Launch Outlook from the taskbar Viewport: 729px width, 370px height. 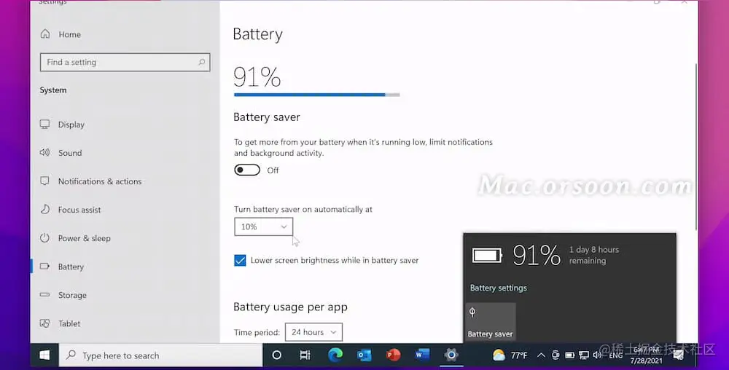pyautogui.click(x=364, y=355)
